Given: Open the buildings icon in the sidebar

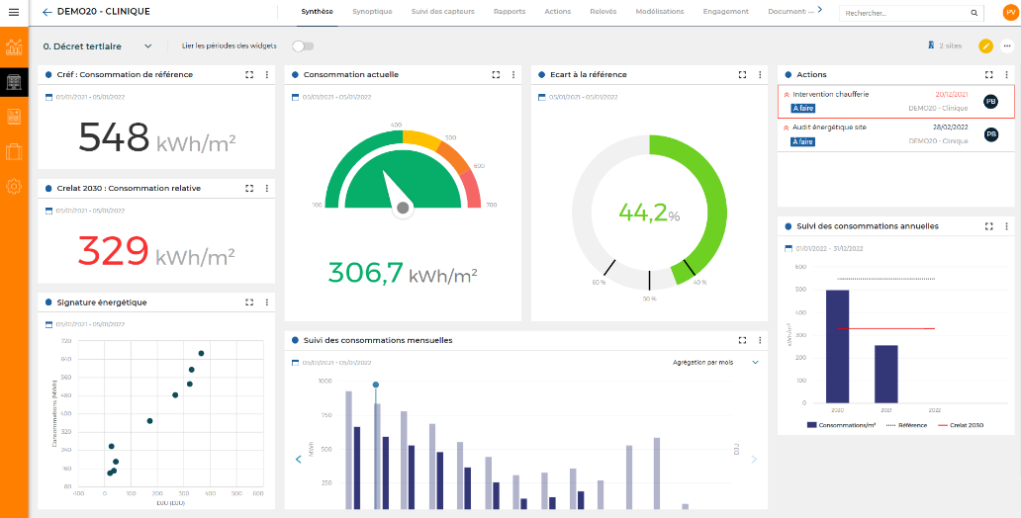Looking at the screenshot, I should coord(14,82).
